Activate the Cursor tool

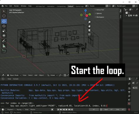click(4, 16)
